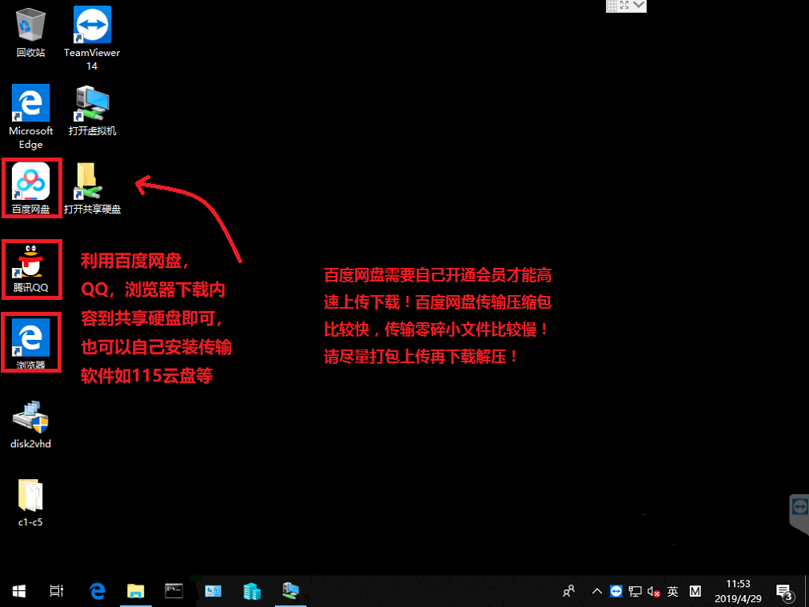The image size is (809, 607).
Task: Open the People icon in the taskbar
Action: (x=569, y=591)
